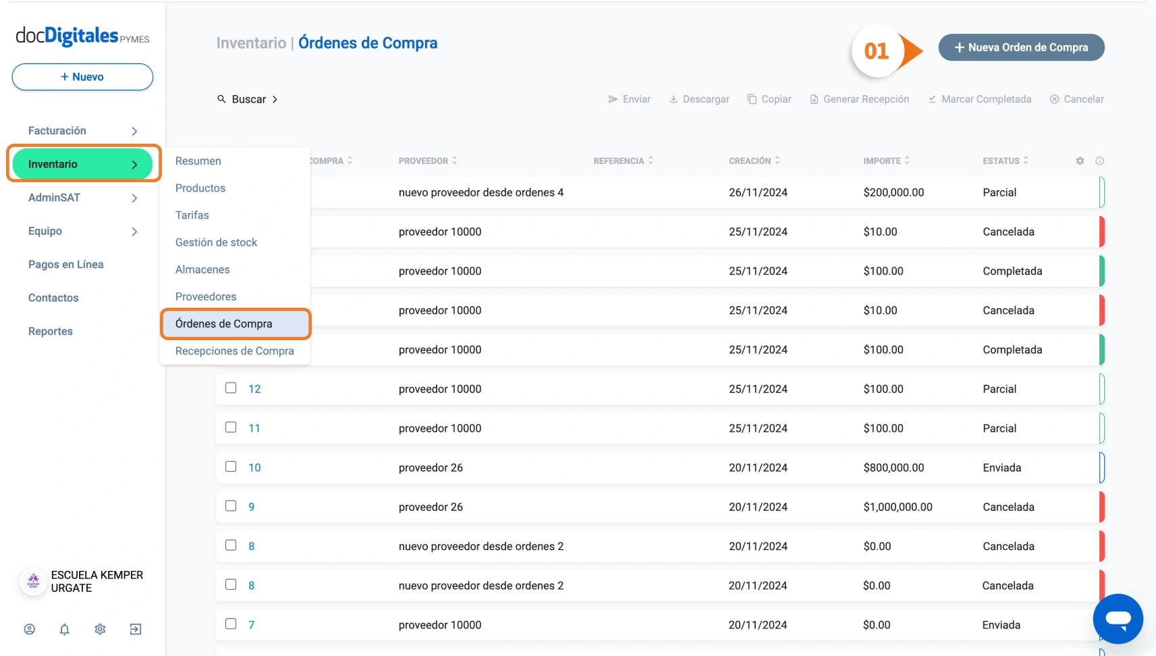Open table column settings gear
The image size is (1156, 656).
pyautogui.click(x=1080, y=161)
